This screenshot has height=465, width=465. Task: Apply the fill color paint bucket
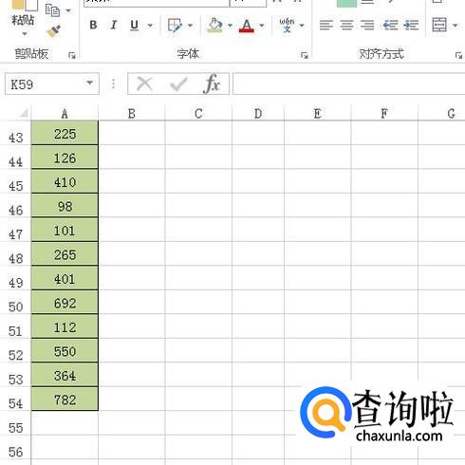point(215,25)
